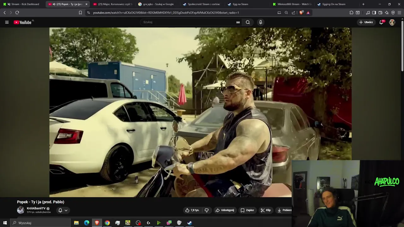Open the Leo AI sparkle icon
Viewport: 404px width, 227px height.
coord(387,13)
